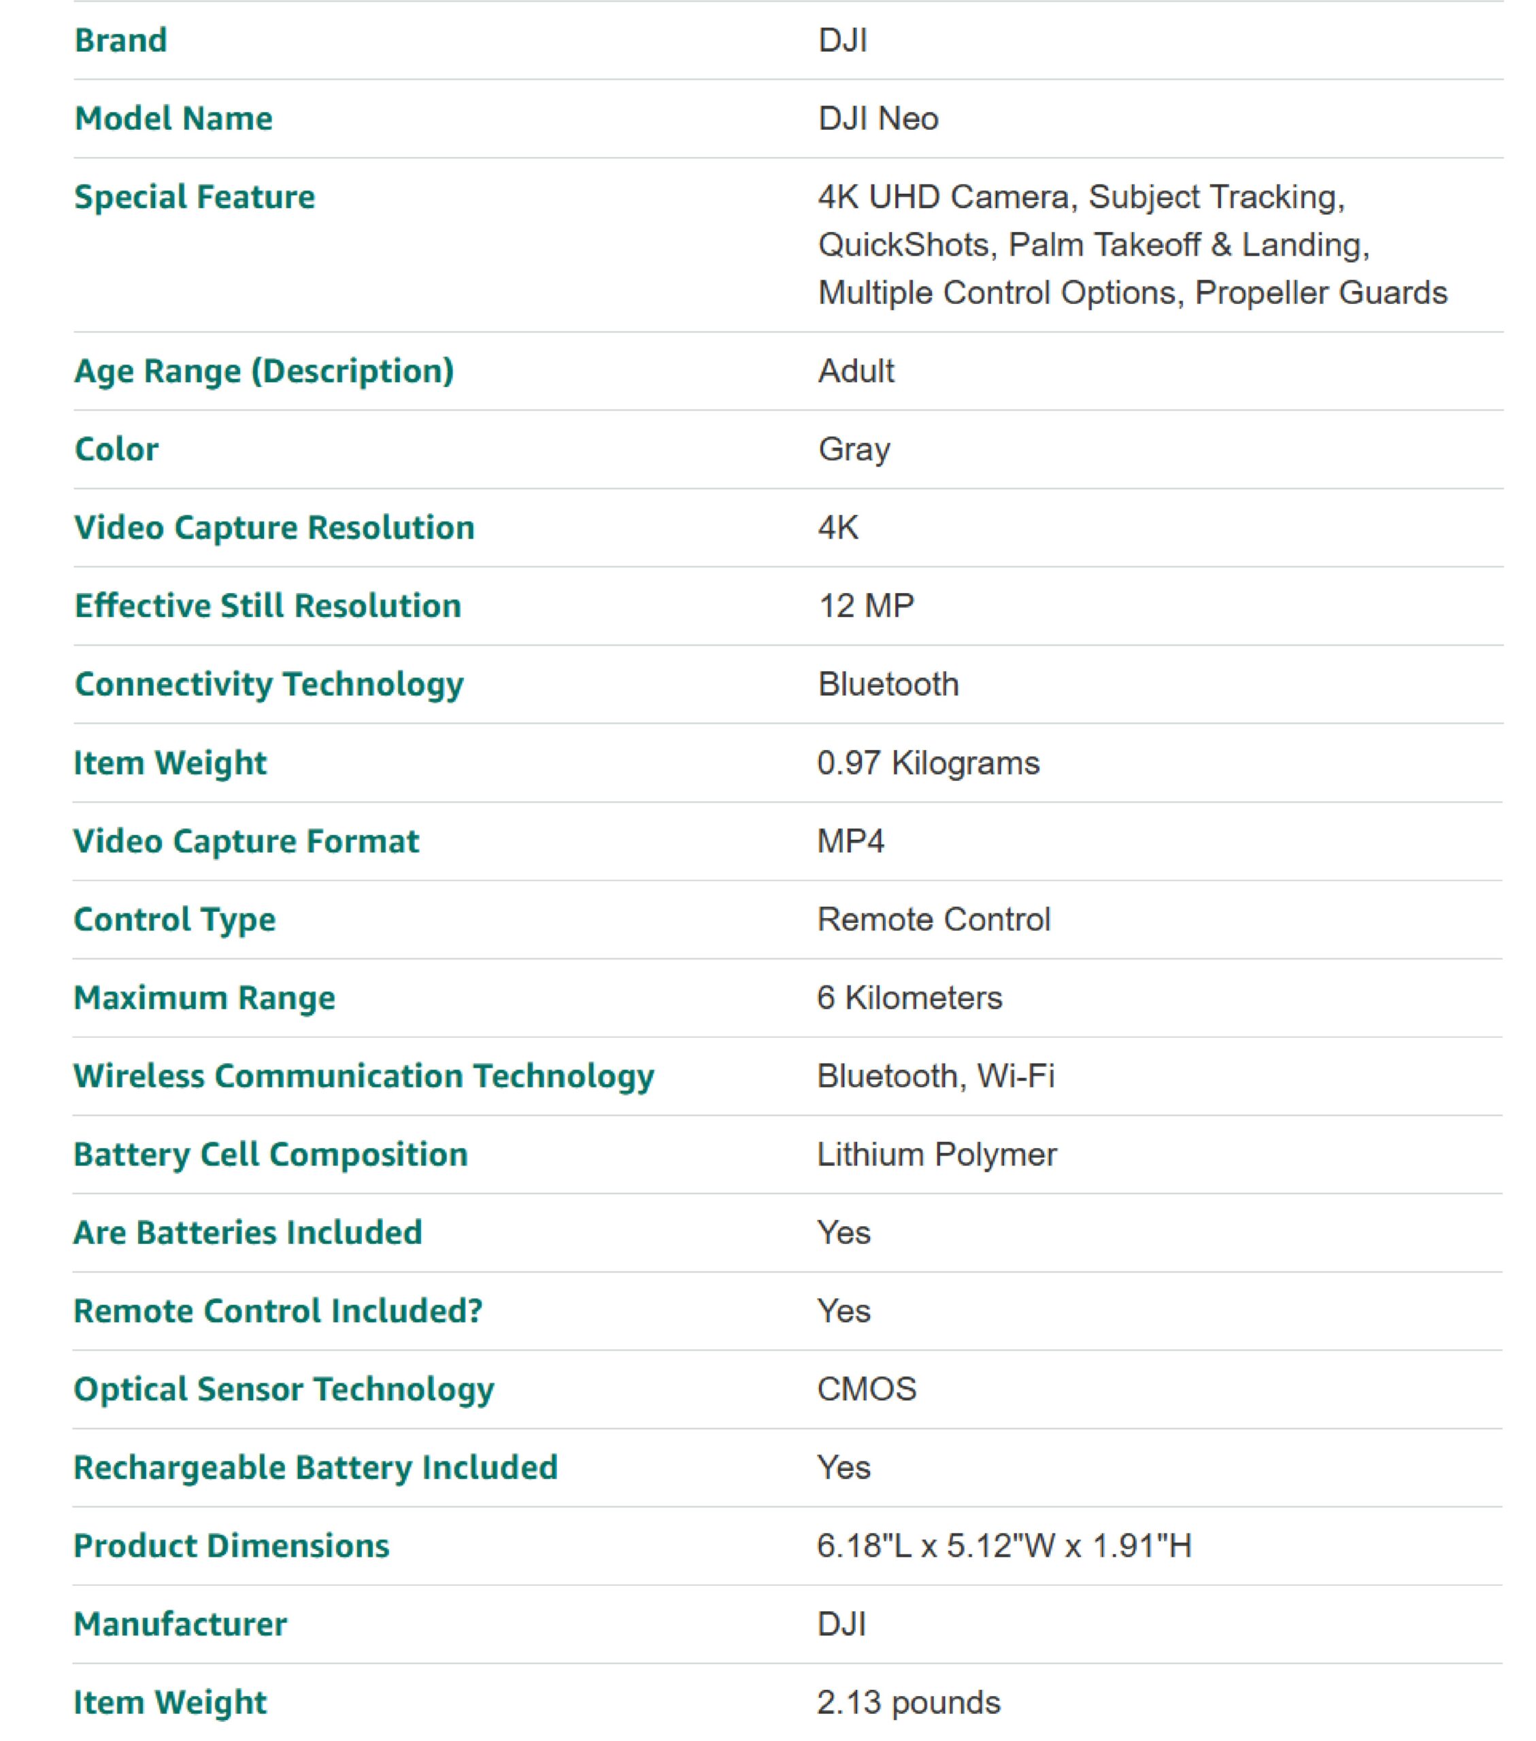Select the MP4 format value

point(850,841)
